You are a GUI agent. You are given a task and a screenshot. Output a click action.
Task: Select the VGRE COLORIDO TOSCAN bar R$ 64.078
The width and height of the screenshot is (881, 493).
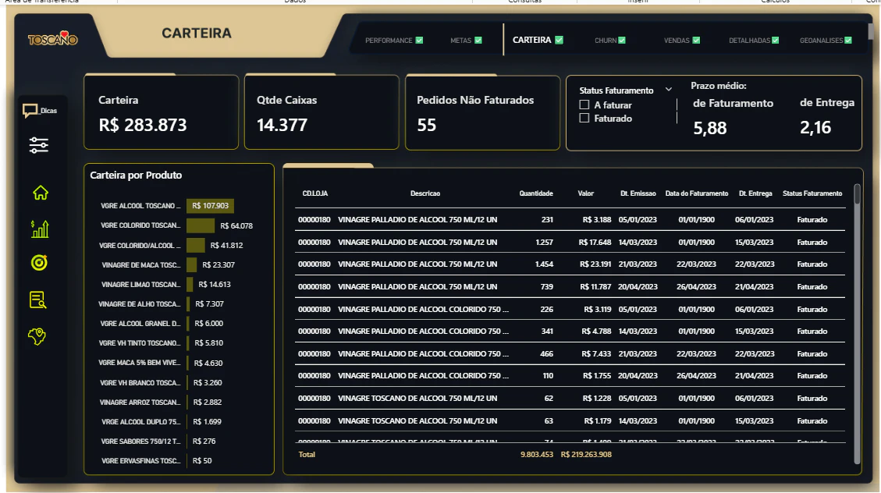click(x=201, y=225)
